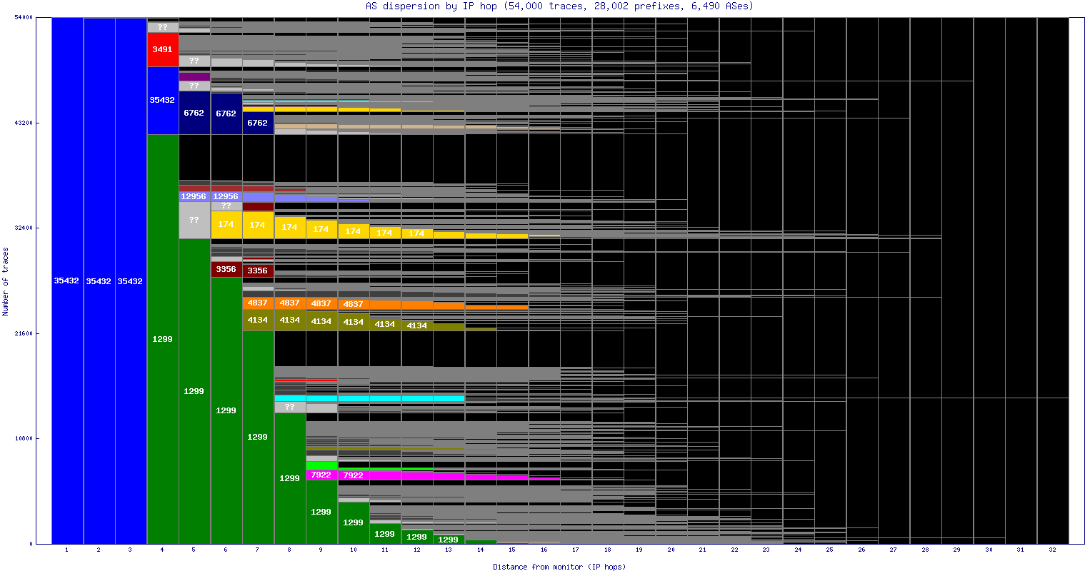Click the orange 4837 segment at hop 8
This screenshot has width=1085, height=571.
click(x=290, y=303)
